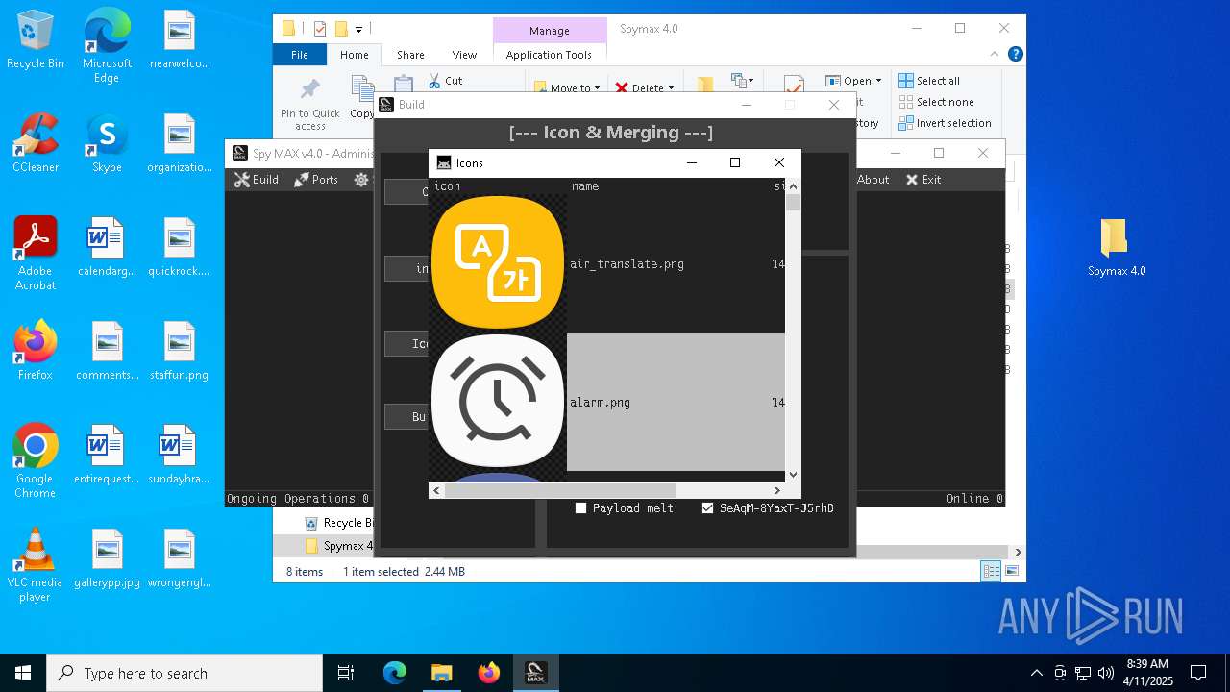This screenshot has width=1230, height=692.
Task: Click the Icons horizontal scrollbar thumb
Action: [560, 490]
